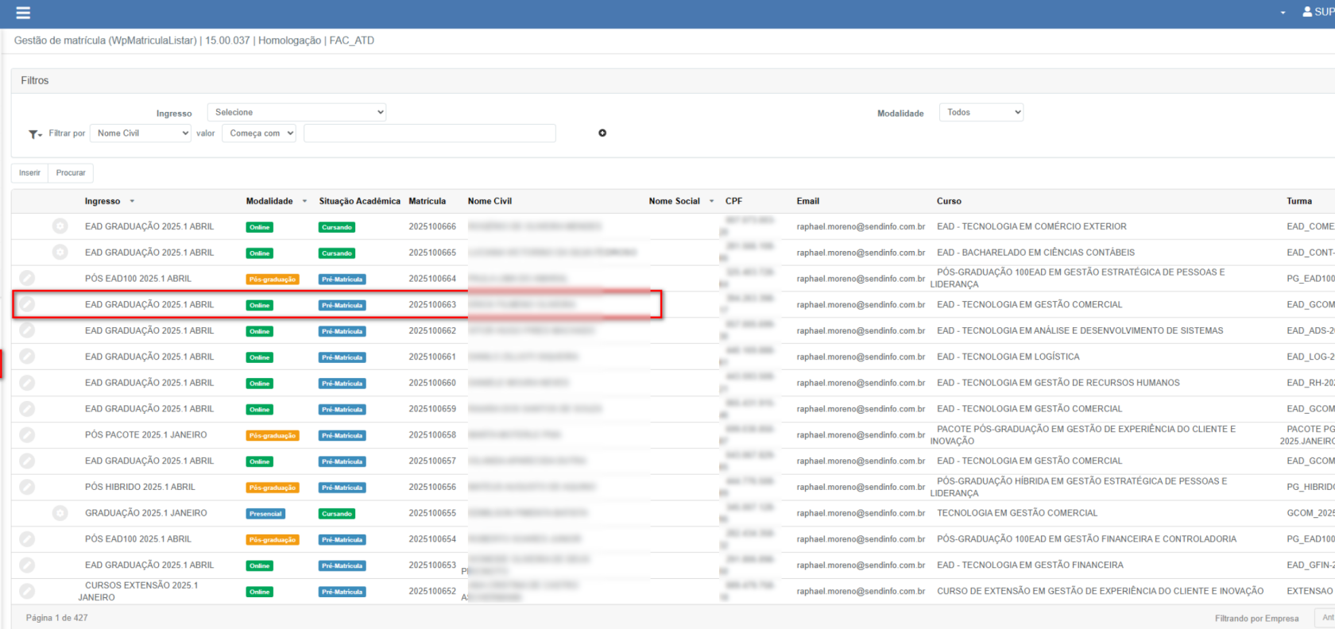The height and width of the screenshot is (629, 1335).
Task: Click the user profile icon beside SUP
Action: pos(1307,12)
